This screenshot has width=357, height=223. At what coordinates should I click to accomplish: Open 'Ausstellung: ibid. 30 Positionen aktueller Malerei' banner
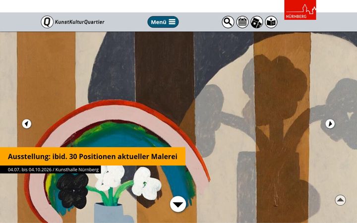(93, 156)
